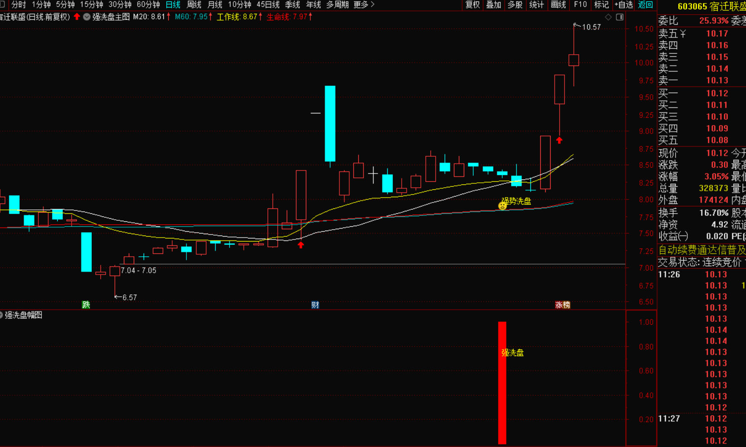Switch to the 60分钟 period tab

148,5
